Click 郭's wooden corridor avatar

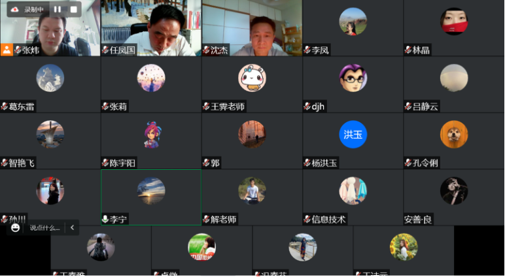point(252,135)
